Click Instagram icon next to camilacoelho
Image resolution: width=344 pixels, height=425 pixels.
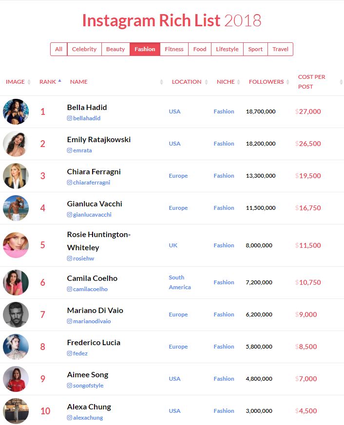(x=70, y=289)
